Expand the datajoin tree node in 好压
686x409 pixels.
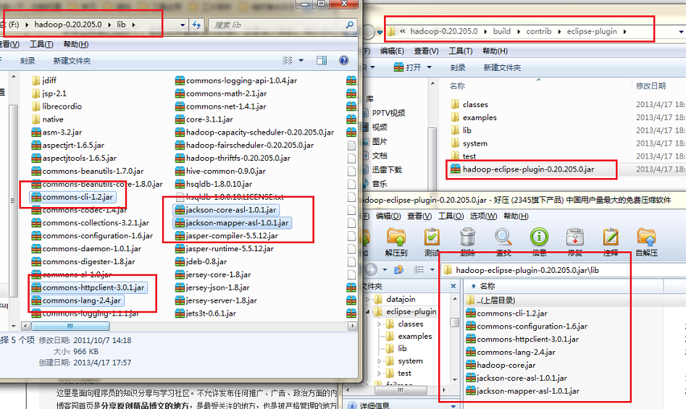coord(368,299)
